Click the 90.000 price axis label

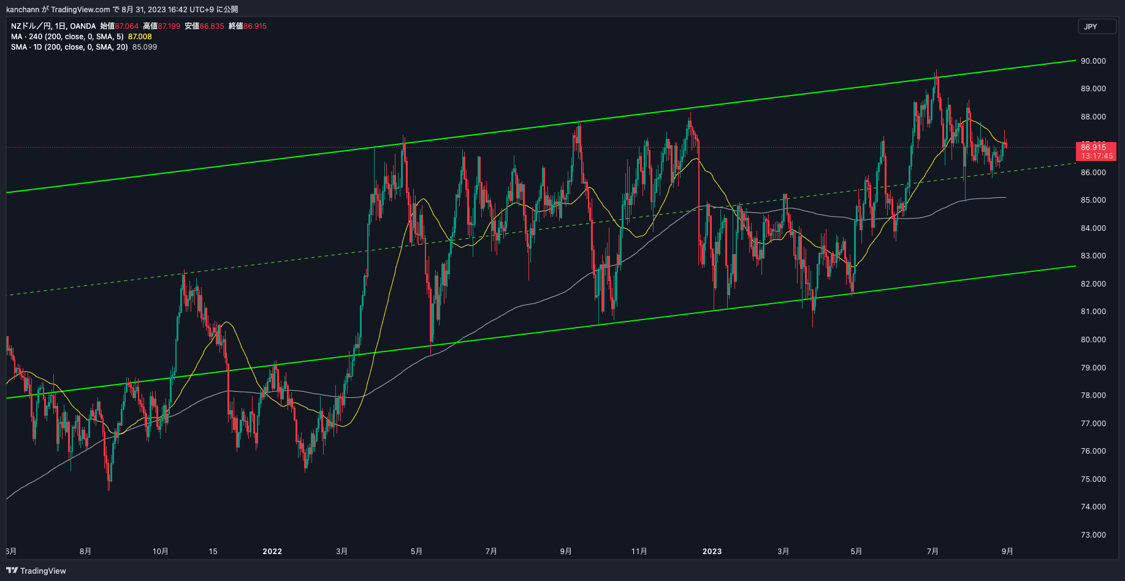(1093, 61)
